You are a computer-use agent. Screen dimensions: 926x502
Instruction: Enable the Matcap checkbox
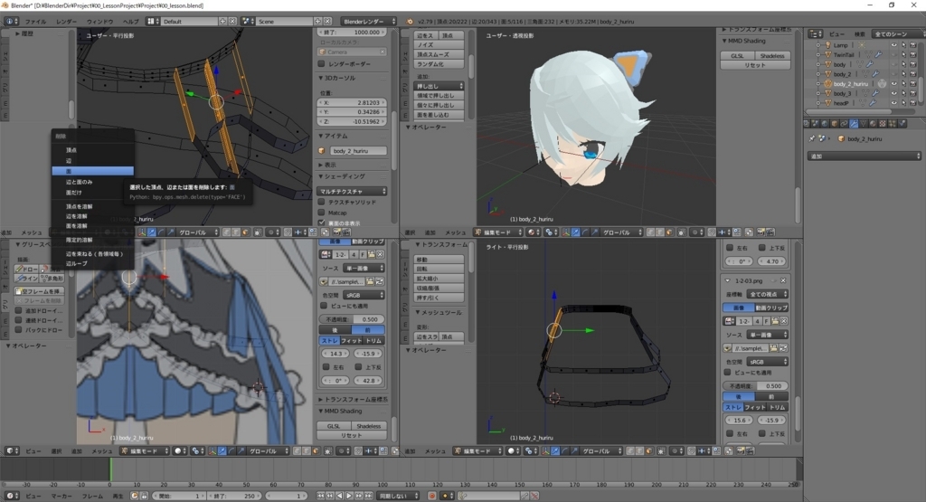pos(322,213)
